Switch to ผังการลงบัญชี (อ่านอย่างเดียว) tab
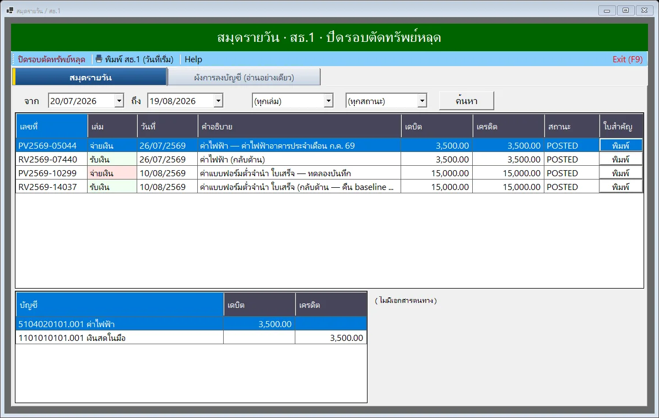The width and height of the screenshot is (659, 418). 244,77
